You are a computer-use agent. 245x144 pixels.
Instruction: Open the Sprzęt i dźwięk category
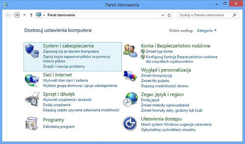pyautogui.click(x=59, y=94)
